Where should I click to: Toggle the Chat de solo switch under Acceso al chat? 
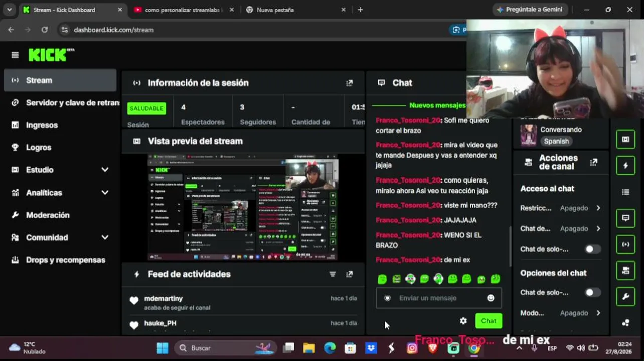pos(592,249)
